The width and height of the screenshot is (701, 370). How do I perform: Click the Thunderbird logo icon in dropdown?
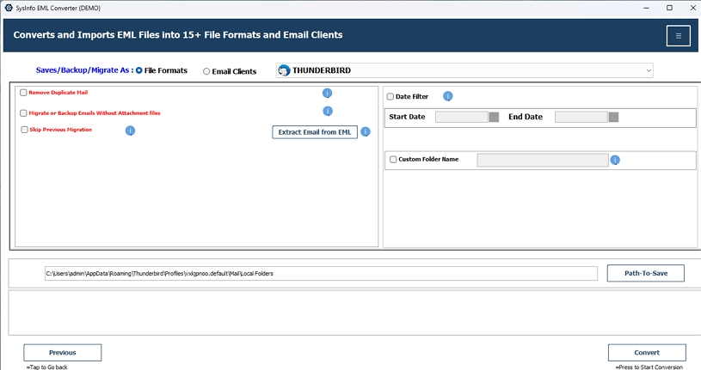(x=284, y=70)
